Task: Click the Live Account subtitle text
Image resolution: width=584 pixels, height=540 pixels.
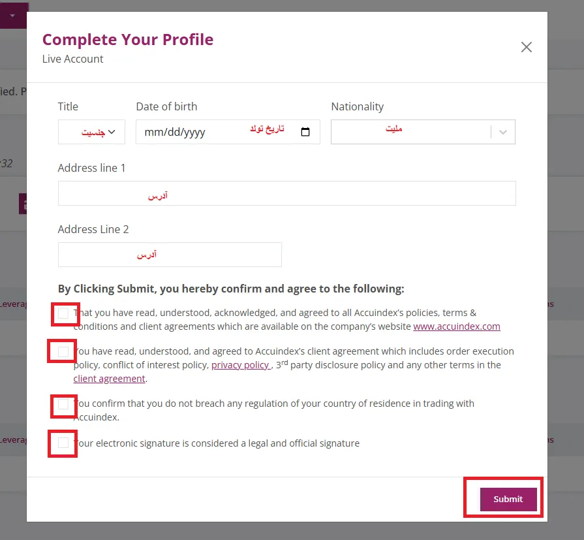Action: (73, 59)
